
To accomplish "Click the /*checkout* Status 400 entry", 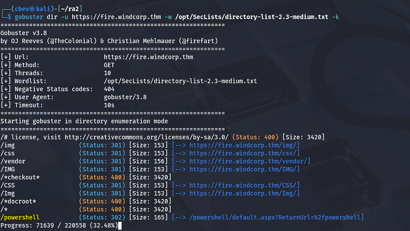I will pyautogui.click(x=20, y=177).
